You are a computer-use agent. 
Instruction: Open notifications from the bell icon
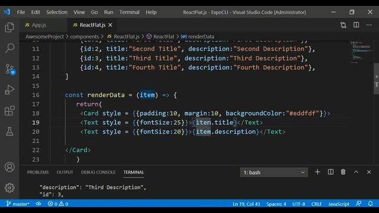[370, 204]
